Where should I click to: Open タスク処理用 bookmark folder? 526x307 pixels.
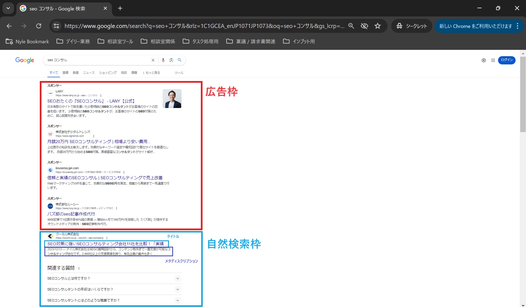coord(201,41)
